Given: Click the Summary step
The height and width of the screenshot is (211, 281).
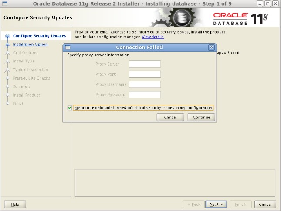Looking at the screenshot, I should click(21, 86).
